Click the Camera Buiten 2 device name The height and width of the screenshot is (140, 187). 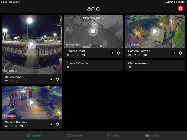click(16, 122)
